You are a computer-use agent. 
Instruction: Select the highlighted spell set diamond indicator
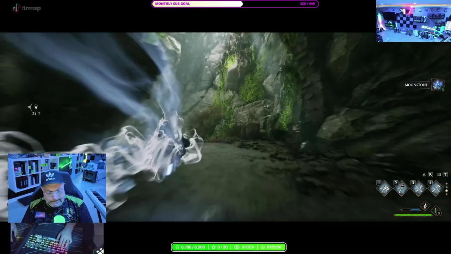[447, 190]
